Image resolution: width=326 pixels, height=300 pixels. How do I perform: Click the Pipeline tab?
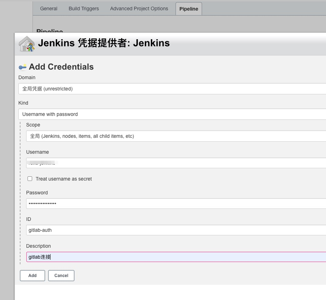tap(189, 9)
